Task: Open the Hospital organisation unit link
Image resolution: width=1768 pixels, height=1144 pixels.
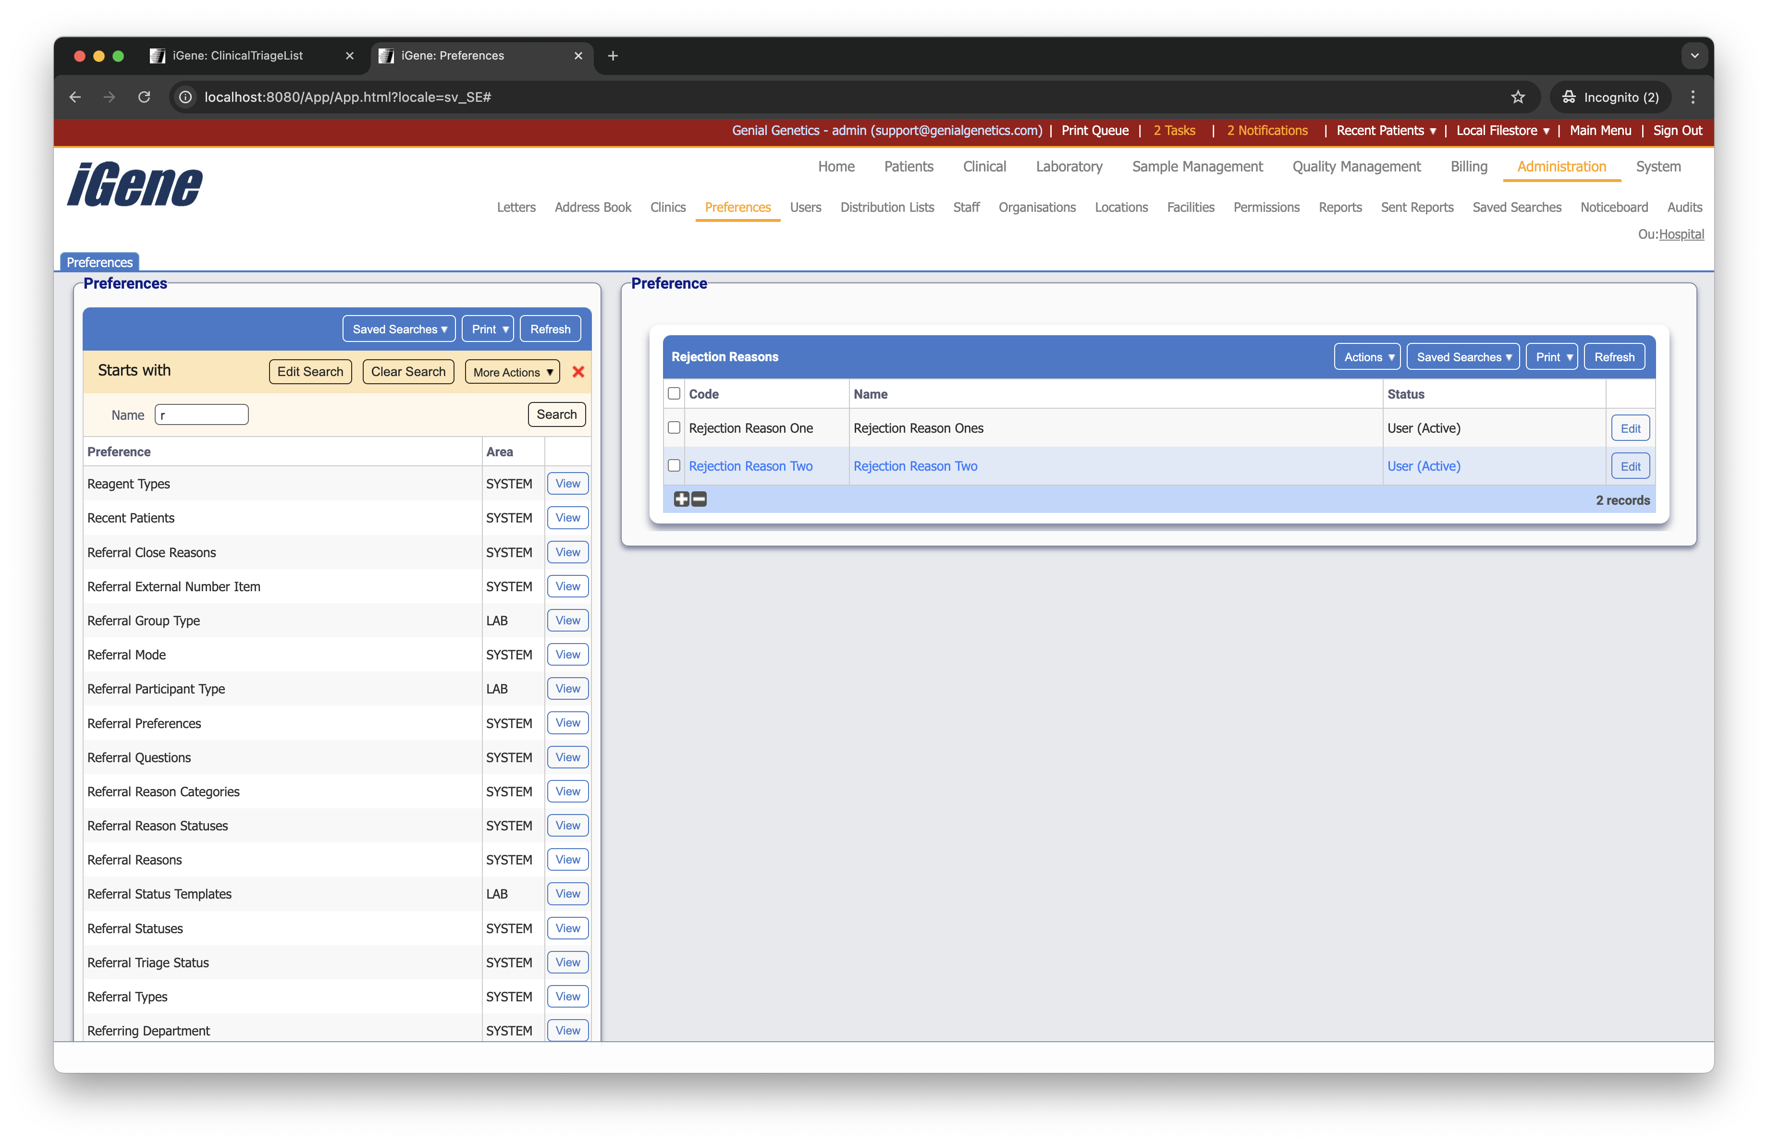Action: pos(1681,234)
